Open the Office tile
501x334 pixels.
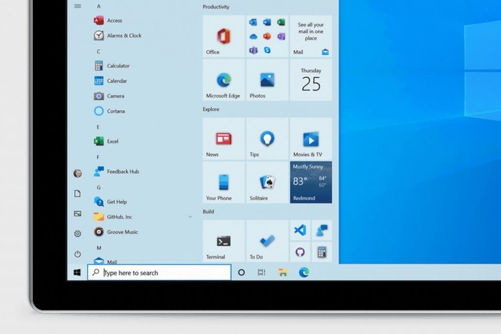(x=224, y=37)
